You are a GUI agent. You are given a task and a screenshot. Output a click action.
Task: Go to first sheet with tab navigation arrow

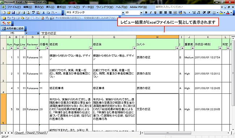click(2, 133)
